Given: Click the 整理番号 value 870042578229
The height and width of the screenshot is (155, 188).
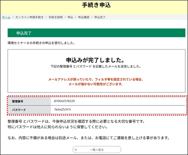Looking at the screenshot, I should [x=65, y=101].
